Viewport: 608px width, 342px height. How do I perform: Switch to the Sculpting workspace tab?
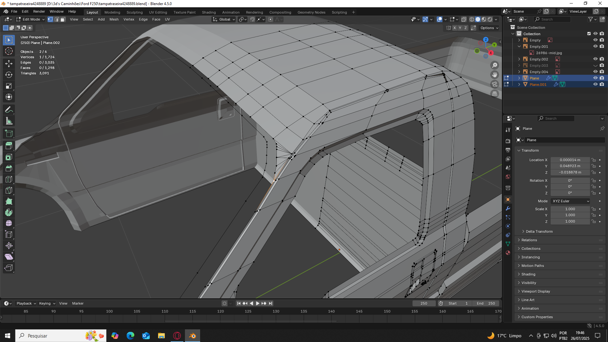[135, 12]
